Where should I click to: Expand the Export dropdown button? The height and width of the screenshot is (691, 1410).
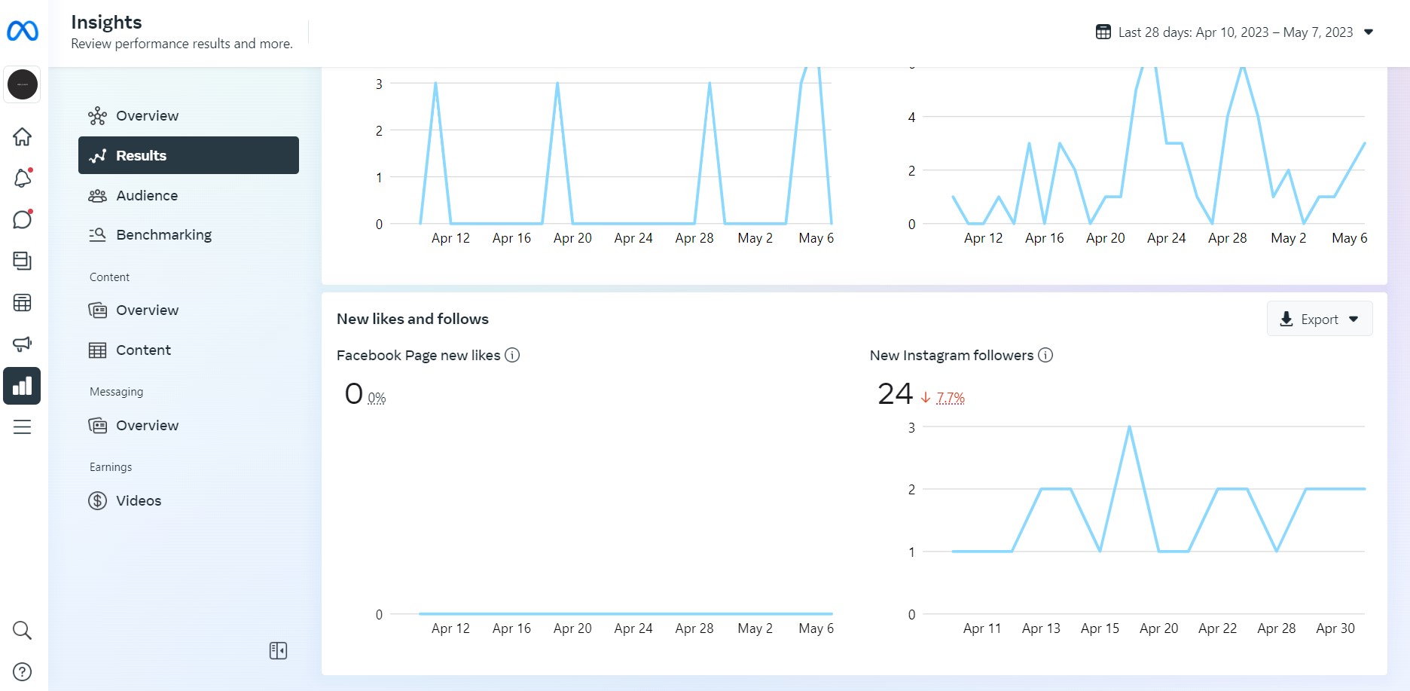[1319, 319]
